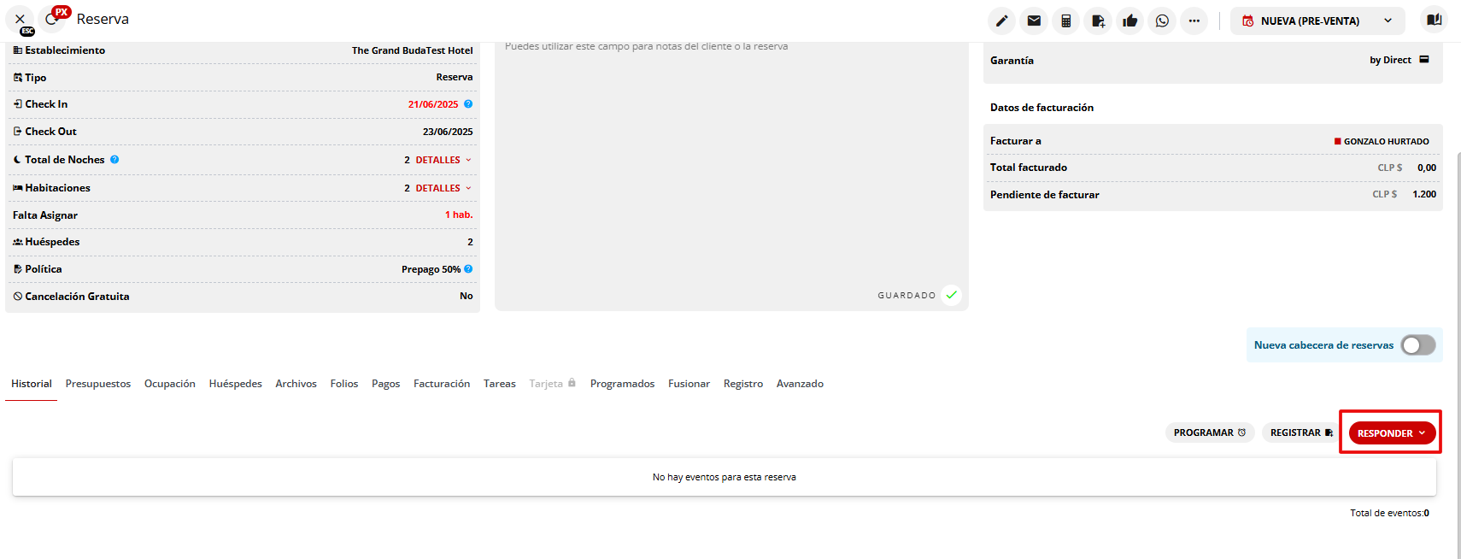Open the calculator icon

click(x=1065, y=21)
